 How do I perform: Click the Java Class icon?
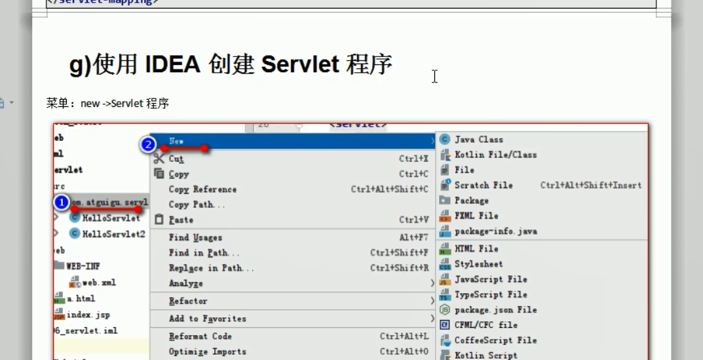coord(445,140)
